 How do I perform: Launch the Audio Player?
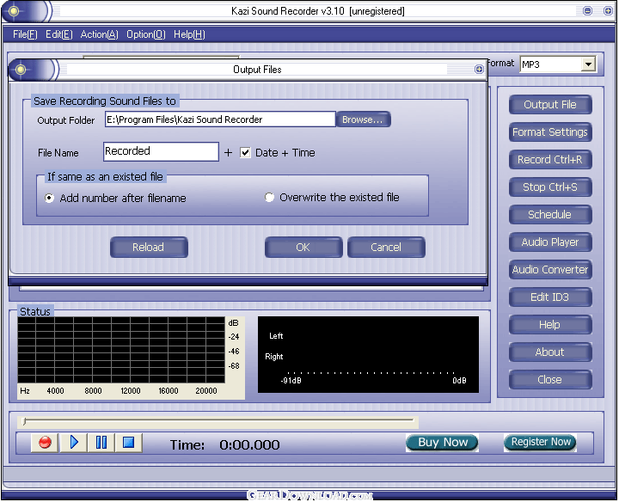(550, 242)
